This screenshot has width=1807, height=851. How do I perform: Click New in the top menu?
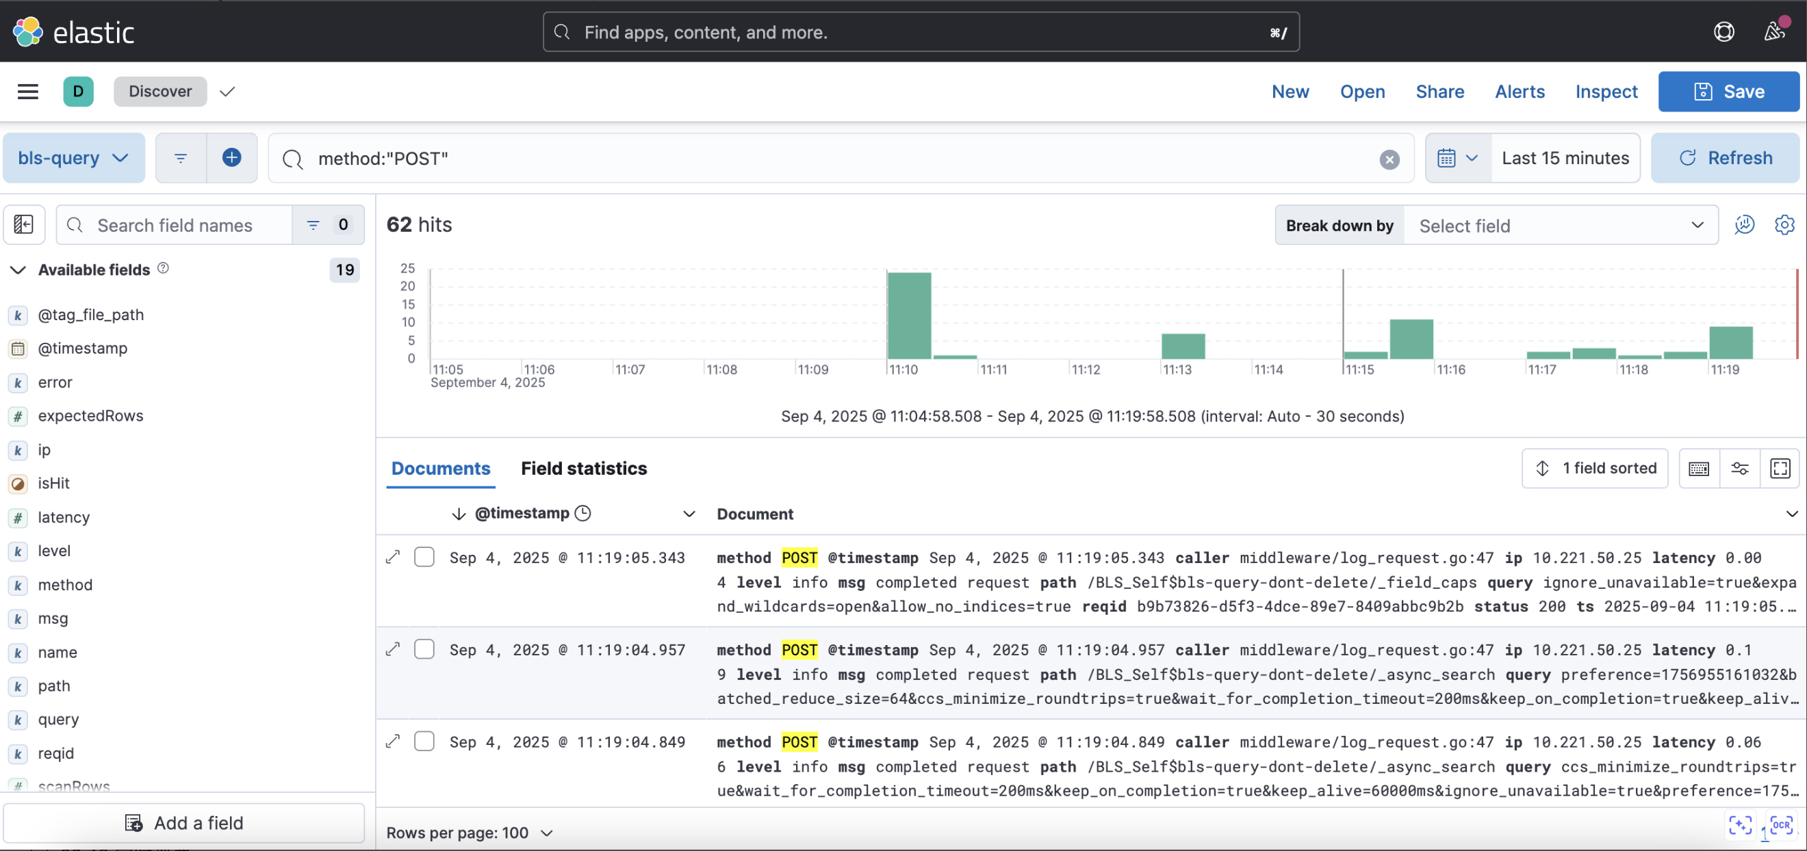point(1290,91)
